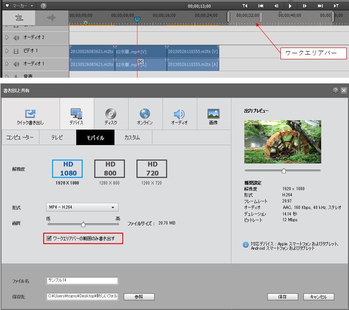This screenshot has height=310, width=349.
Task: Click the scissors split clip icon at playhead
Action: [141, 62]
